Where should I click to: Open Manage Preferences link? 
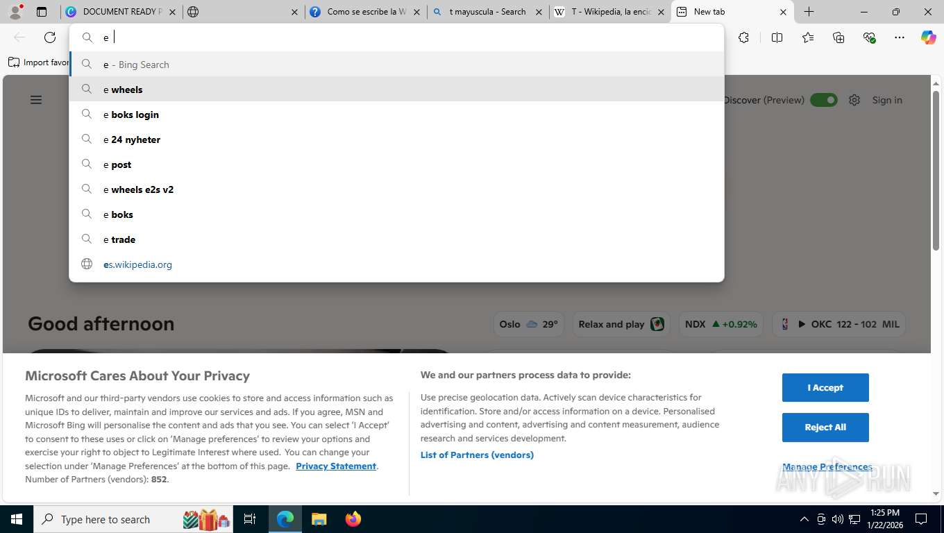coord(827,466)
